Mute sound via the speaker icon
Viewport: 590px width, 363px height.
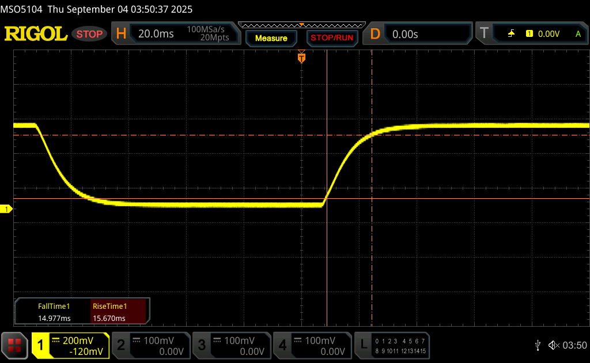tap(553, 345)
